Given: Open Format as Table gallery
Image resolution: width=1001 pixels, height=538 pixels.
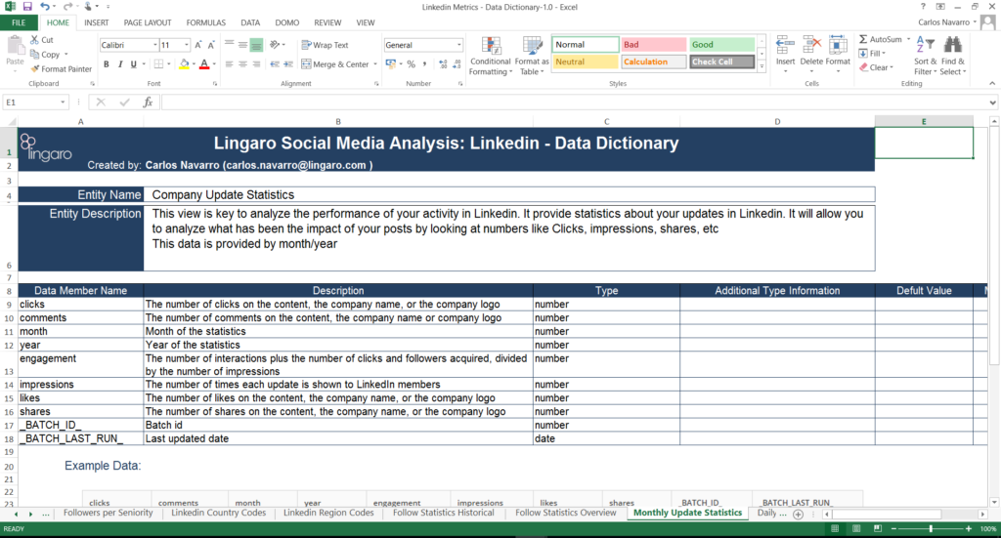Looking at the screenshot, I should (x=532, y=56).
